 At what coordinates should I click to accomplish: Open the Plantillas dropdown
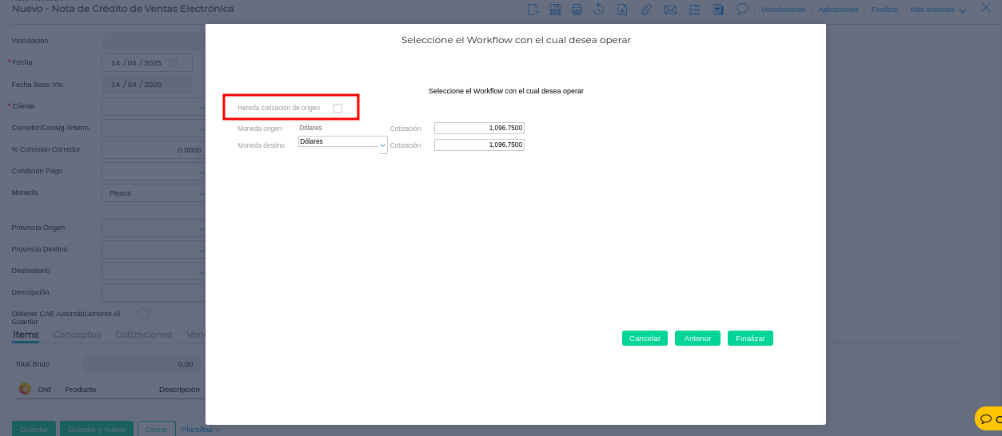(x=201, y=429)
